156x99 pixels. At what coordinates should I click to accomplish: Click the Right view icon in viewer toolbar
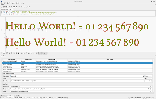pos(22,53)
